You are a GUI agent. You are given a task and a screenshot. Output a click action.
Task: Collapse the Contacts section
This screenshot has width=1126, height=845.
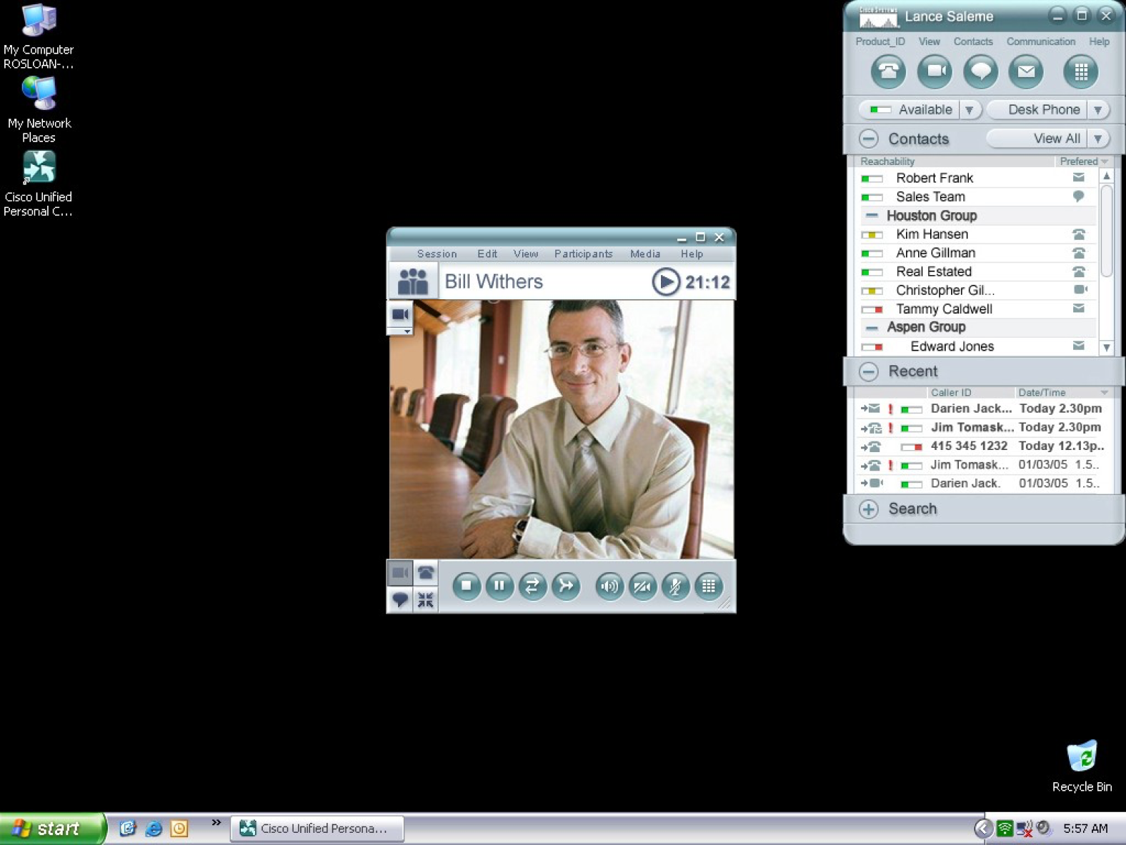(x=869, y=139)
